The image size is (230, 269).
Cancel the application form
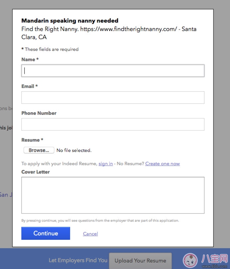tap(90, 234)
